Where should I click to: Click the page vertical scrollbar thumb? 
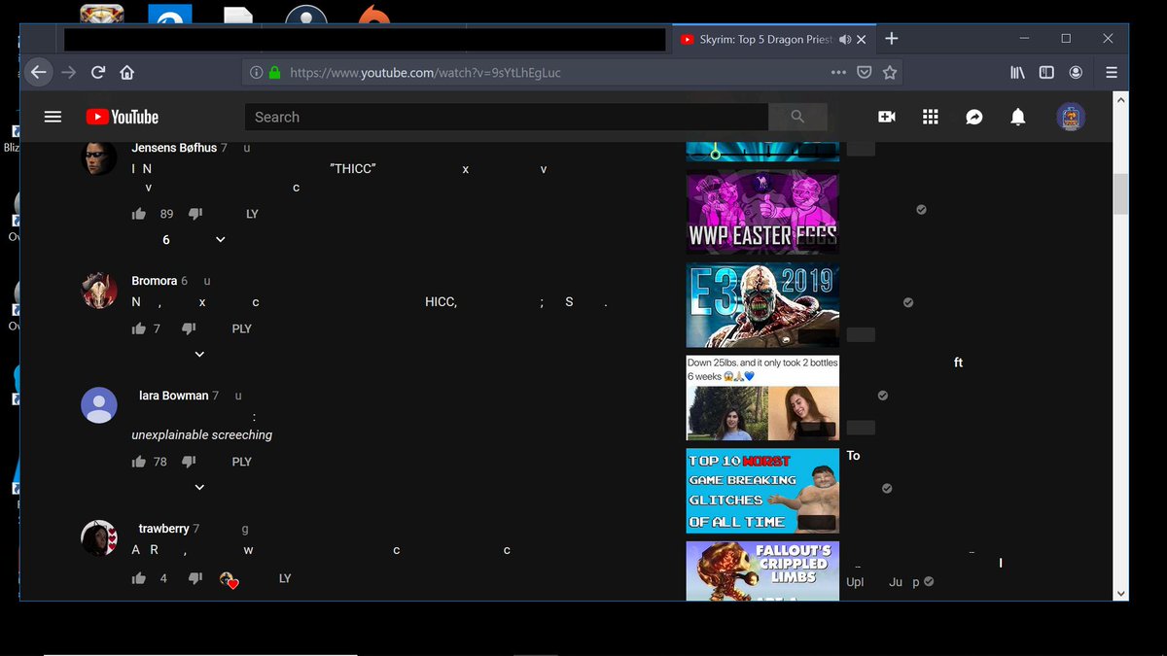[x=1120, y=194]
